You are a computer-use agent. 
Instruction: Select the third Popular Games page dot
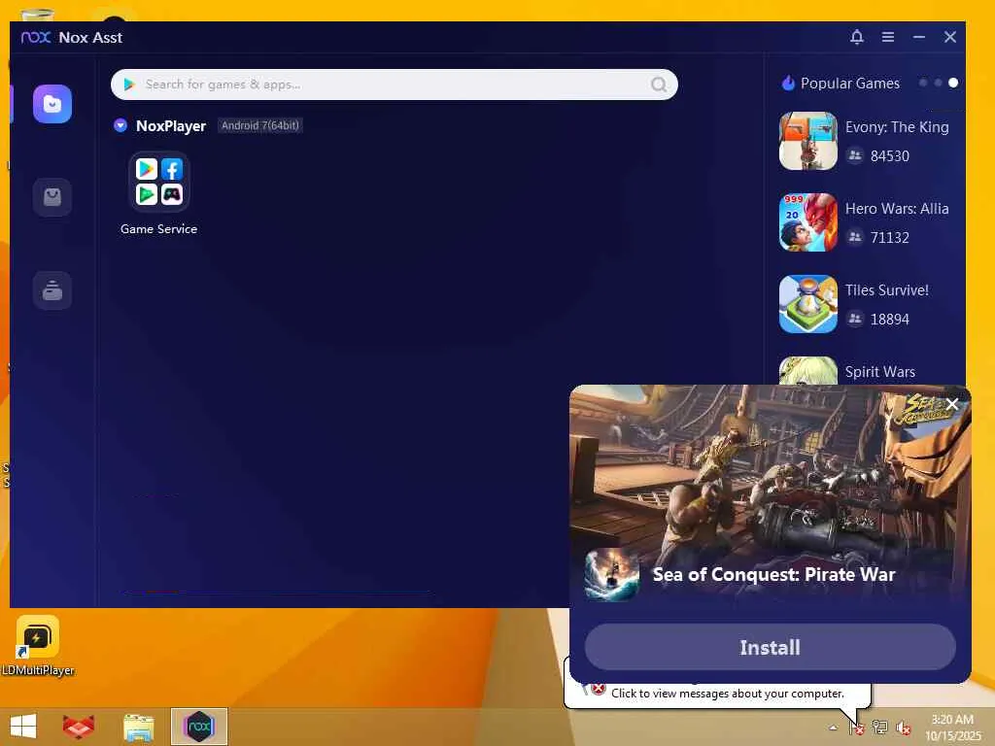[x=953, y=84]
